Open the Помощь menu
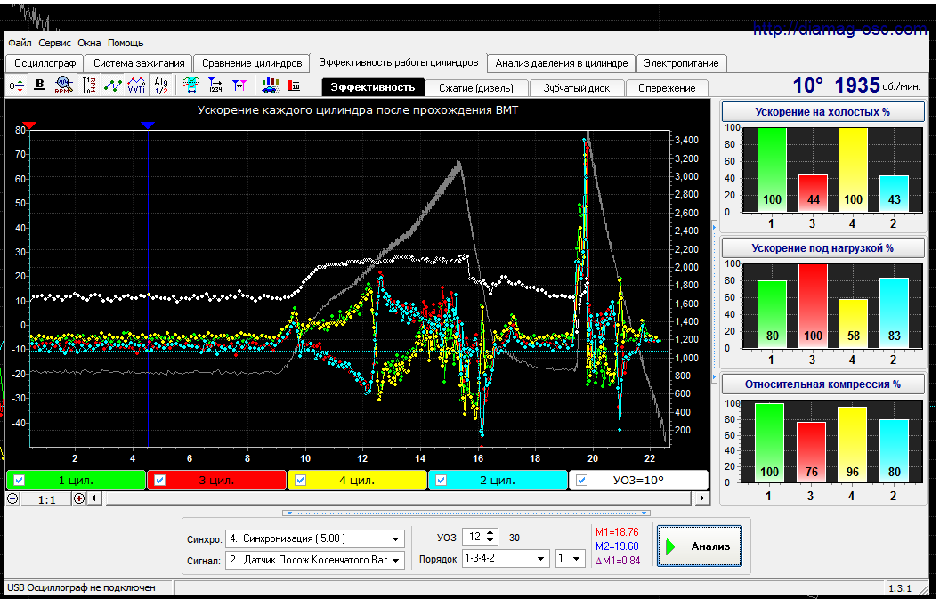This screenshot has width=940, height=599. coord(126,44)
